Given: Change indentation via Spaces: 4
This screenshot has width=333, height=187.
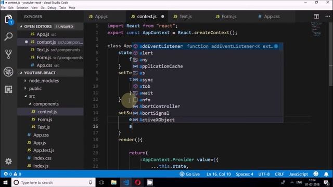Looking at the screenshot, I should coord(245,174).
